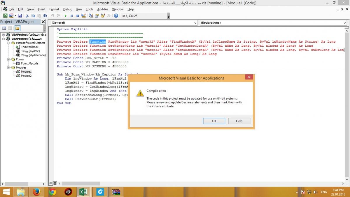Expand the first VBAProject tree node
The image size is (350, 197).
point(3,35)
